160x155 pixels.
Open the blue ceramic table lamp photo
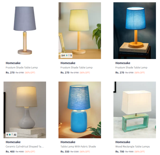(x=80, y=110)
